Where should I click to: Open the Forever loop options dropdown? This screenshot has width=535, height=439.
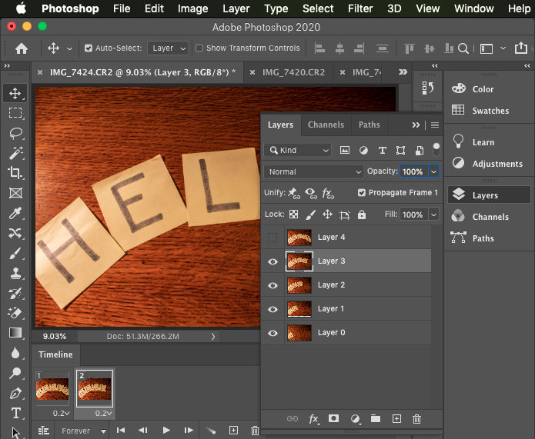pos(84,431)
